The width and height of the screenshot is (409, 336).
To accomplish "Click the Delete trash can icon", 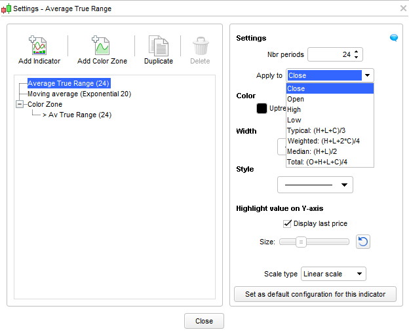I will coord(200,46).
